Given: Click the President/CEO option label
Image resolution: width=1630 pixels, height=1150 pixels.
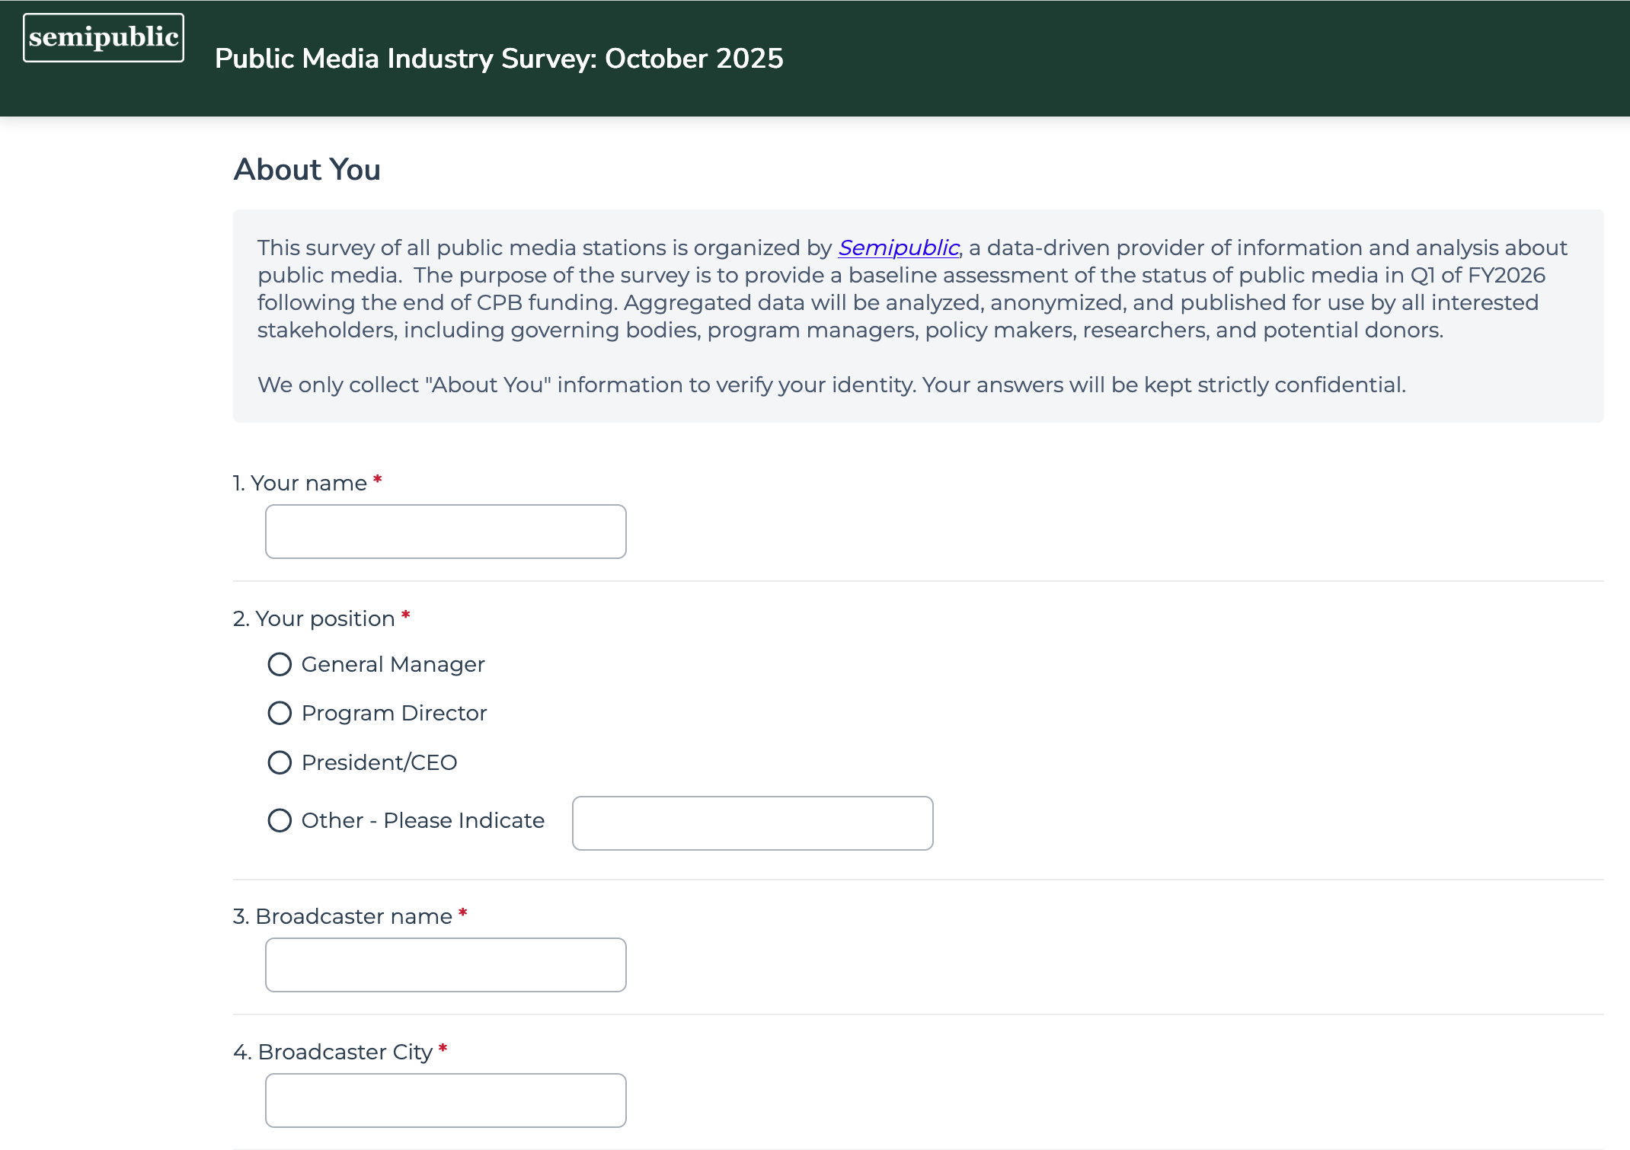Looking at the screenshot, I should coord(379,762).
